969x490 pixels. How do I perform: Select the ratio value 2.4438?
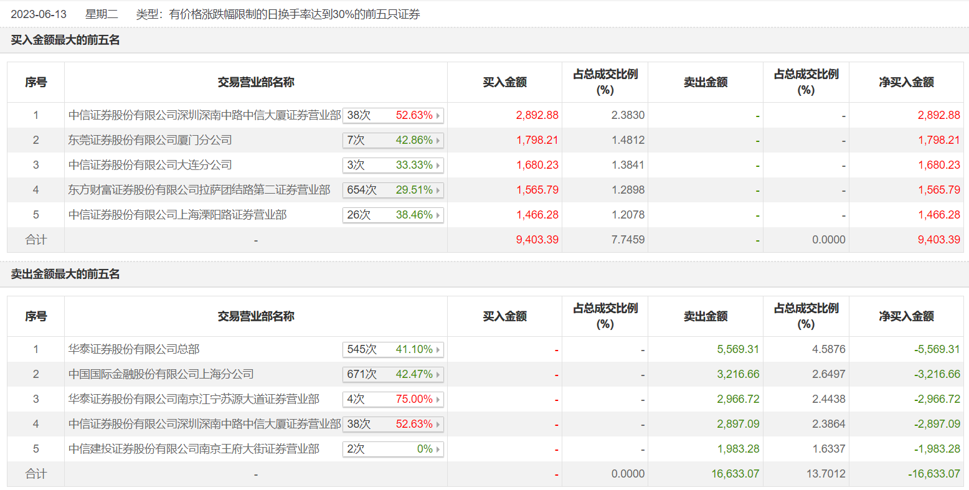click(x=829, y=399)
